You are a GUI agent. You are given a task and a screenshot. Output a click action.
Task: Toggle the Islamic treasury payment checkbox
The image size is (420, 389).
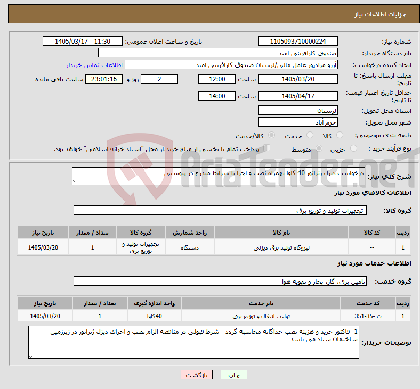[266, 148]
